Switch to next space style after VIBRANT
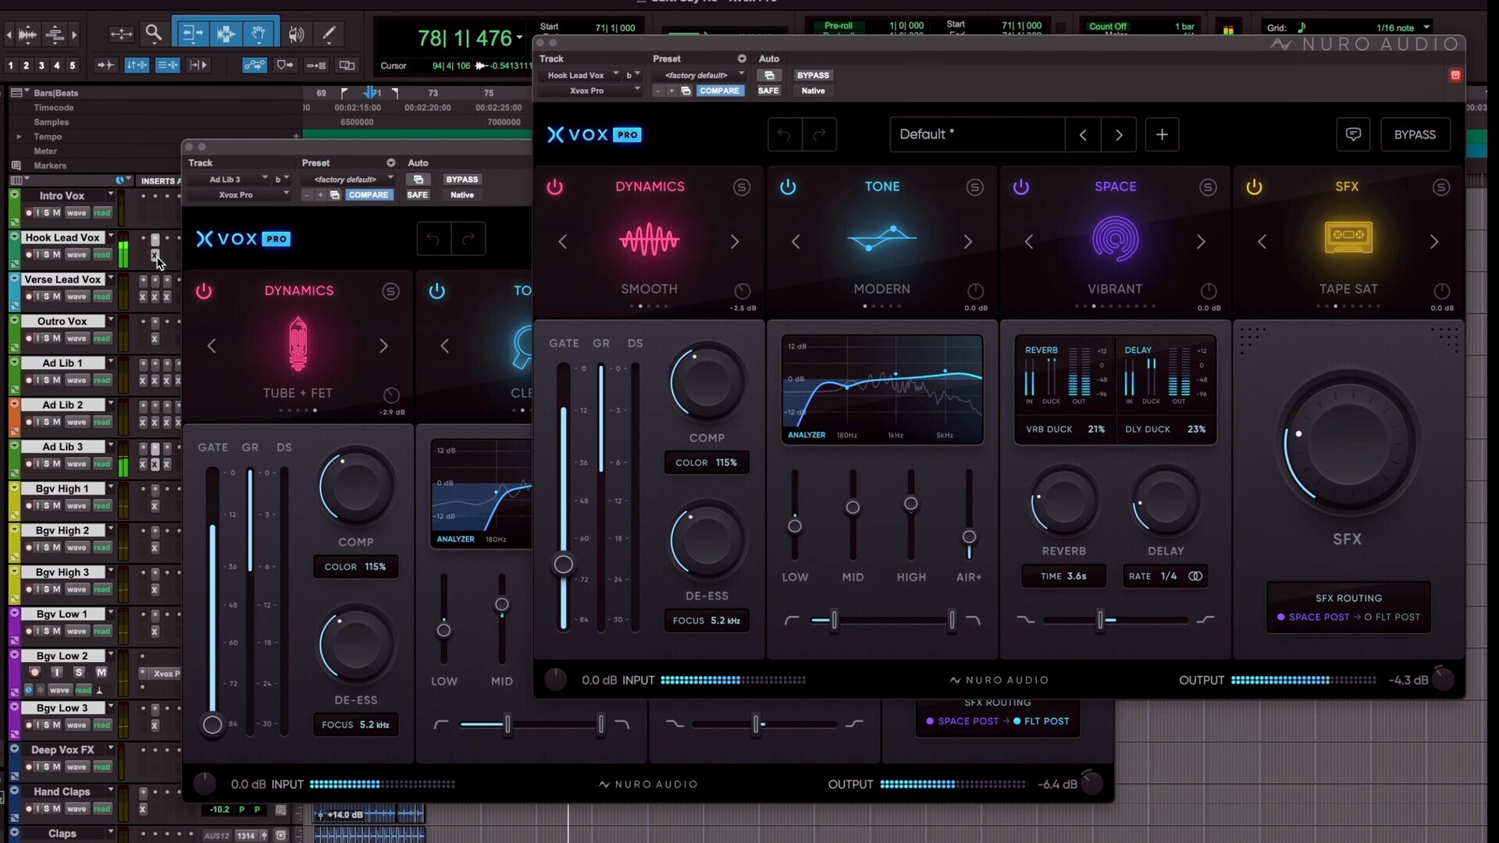The width and height of the screenshot is (1499, 843). pyautogui.click(x=1201, y=242)
